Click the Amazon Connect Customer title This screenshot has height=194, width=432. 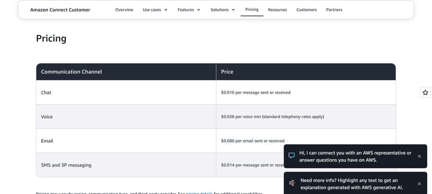point(60,10)
